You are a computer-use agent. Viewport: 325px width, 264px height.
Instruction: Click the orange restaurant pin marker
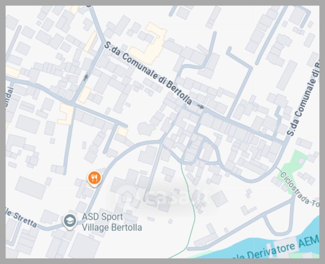click(94, 179)
